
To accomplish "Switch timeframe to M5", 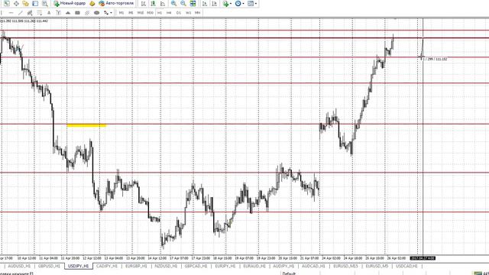I will (131, 13).
